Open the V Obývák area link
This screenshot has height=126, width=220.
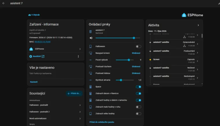click(x=34, y=15)
